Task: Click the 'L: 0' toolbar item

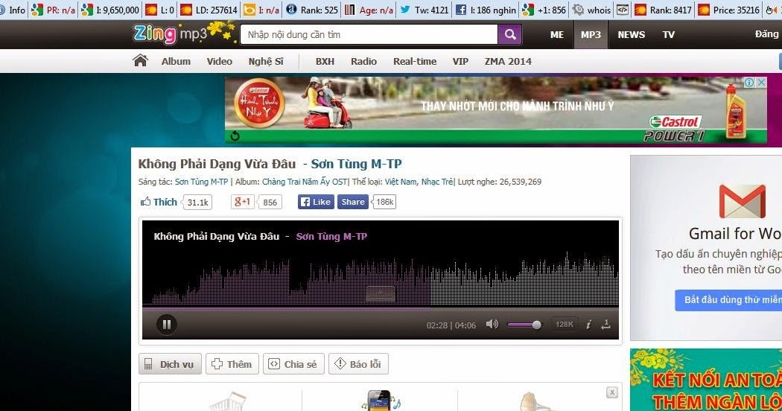Action: pyautogui.click(x=159, y=10)
